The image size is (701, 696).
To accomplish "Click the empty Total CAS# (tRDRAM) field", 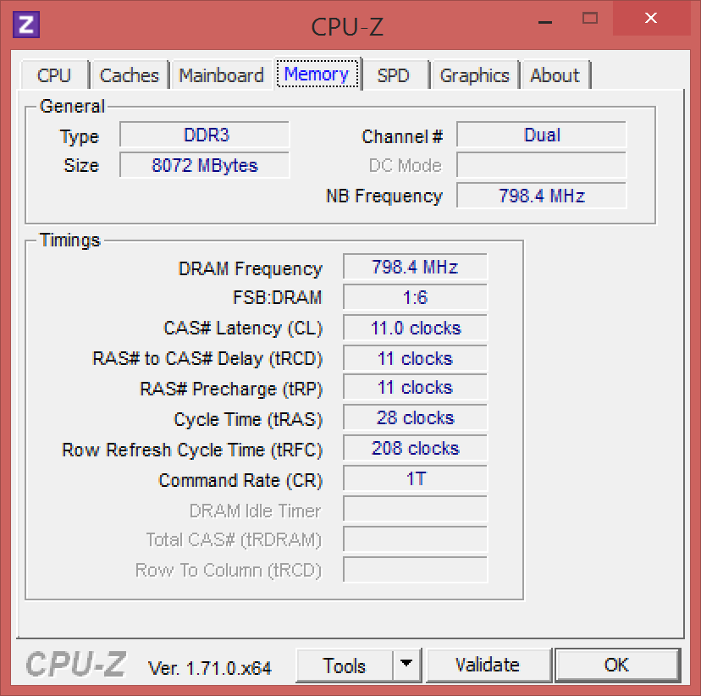I will 415,539.
